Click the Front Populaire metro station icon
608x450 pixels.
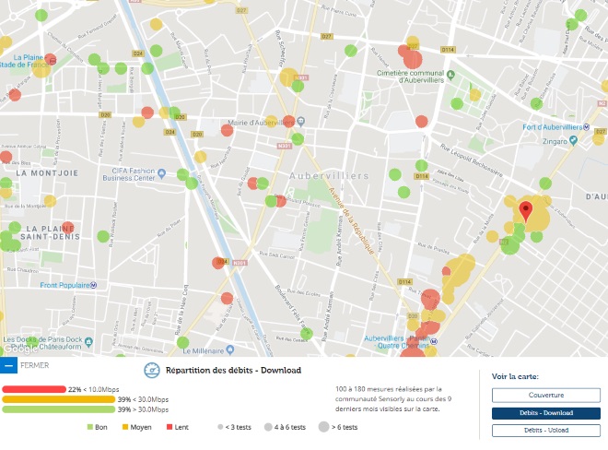(94, 285)
